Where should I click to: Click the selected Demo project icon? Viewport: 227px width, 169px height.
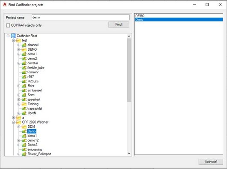coord(24,131)
